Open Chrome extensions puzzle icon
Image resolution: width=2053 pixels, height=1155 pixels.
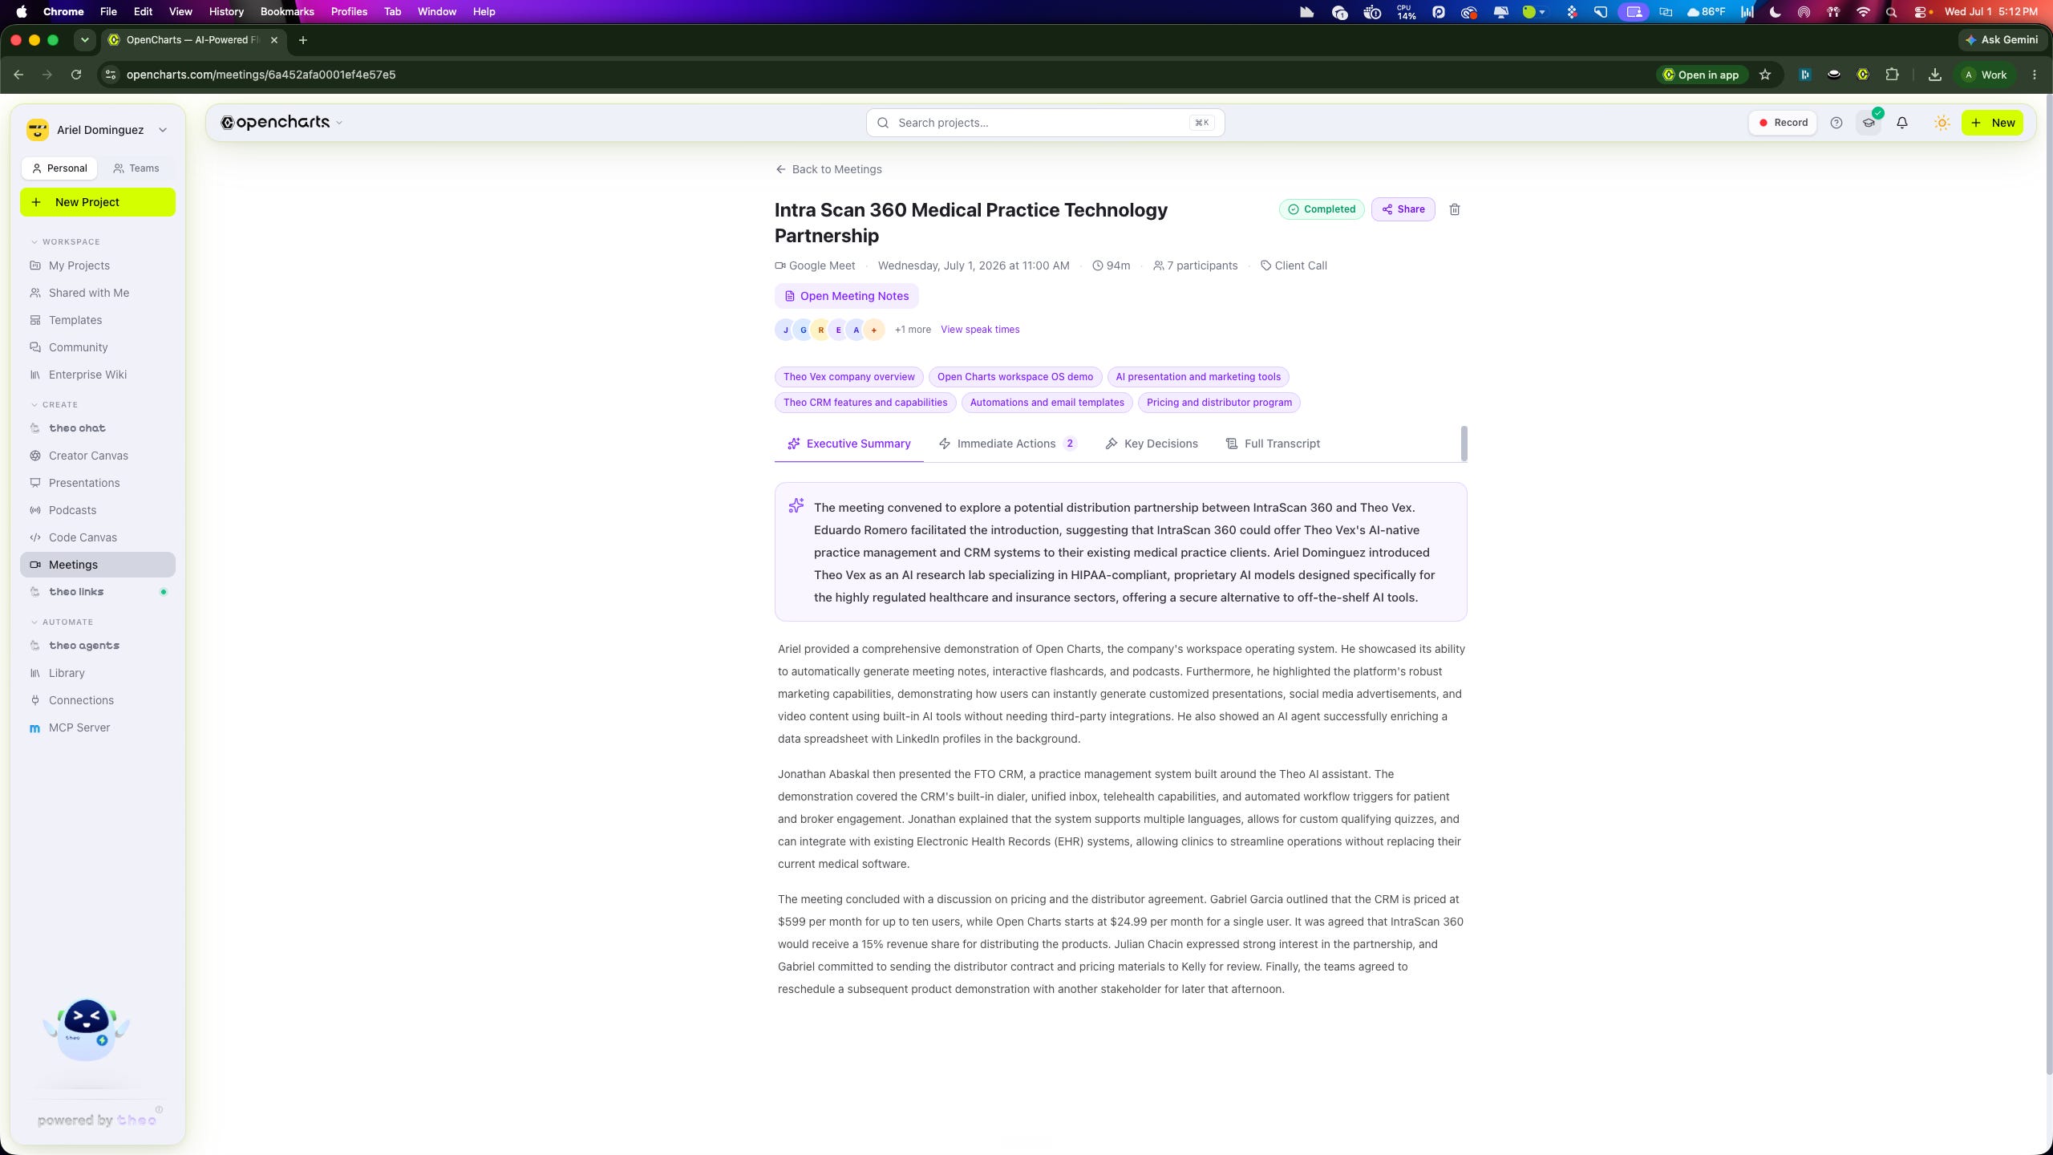[x=1892, y=75]
